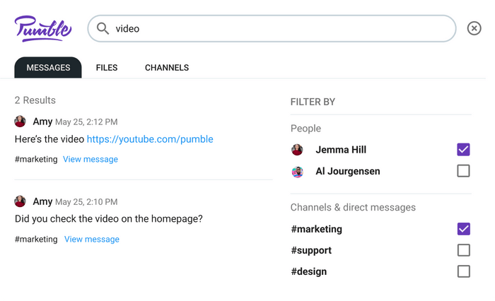Image resolution: width=495 pixels, height=301 pixels.
Task: Open the youtube.com/pumble link
Action: click(150, 139)
